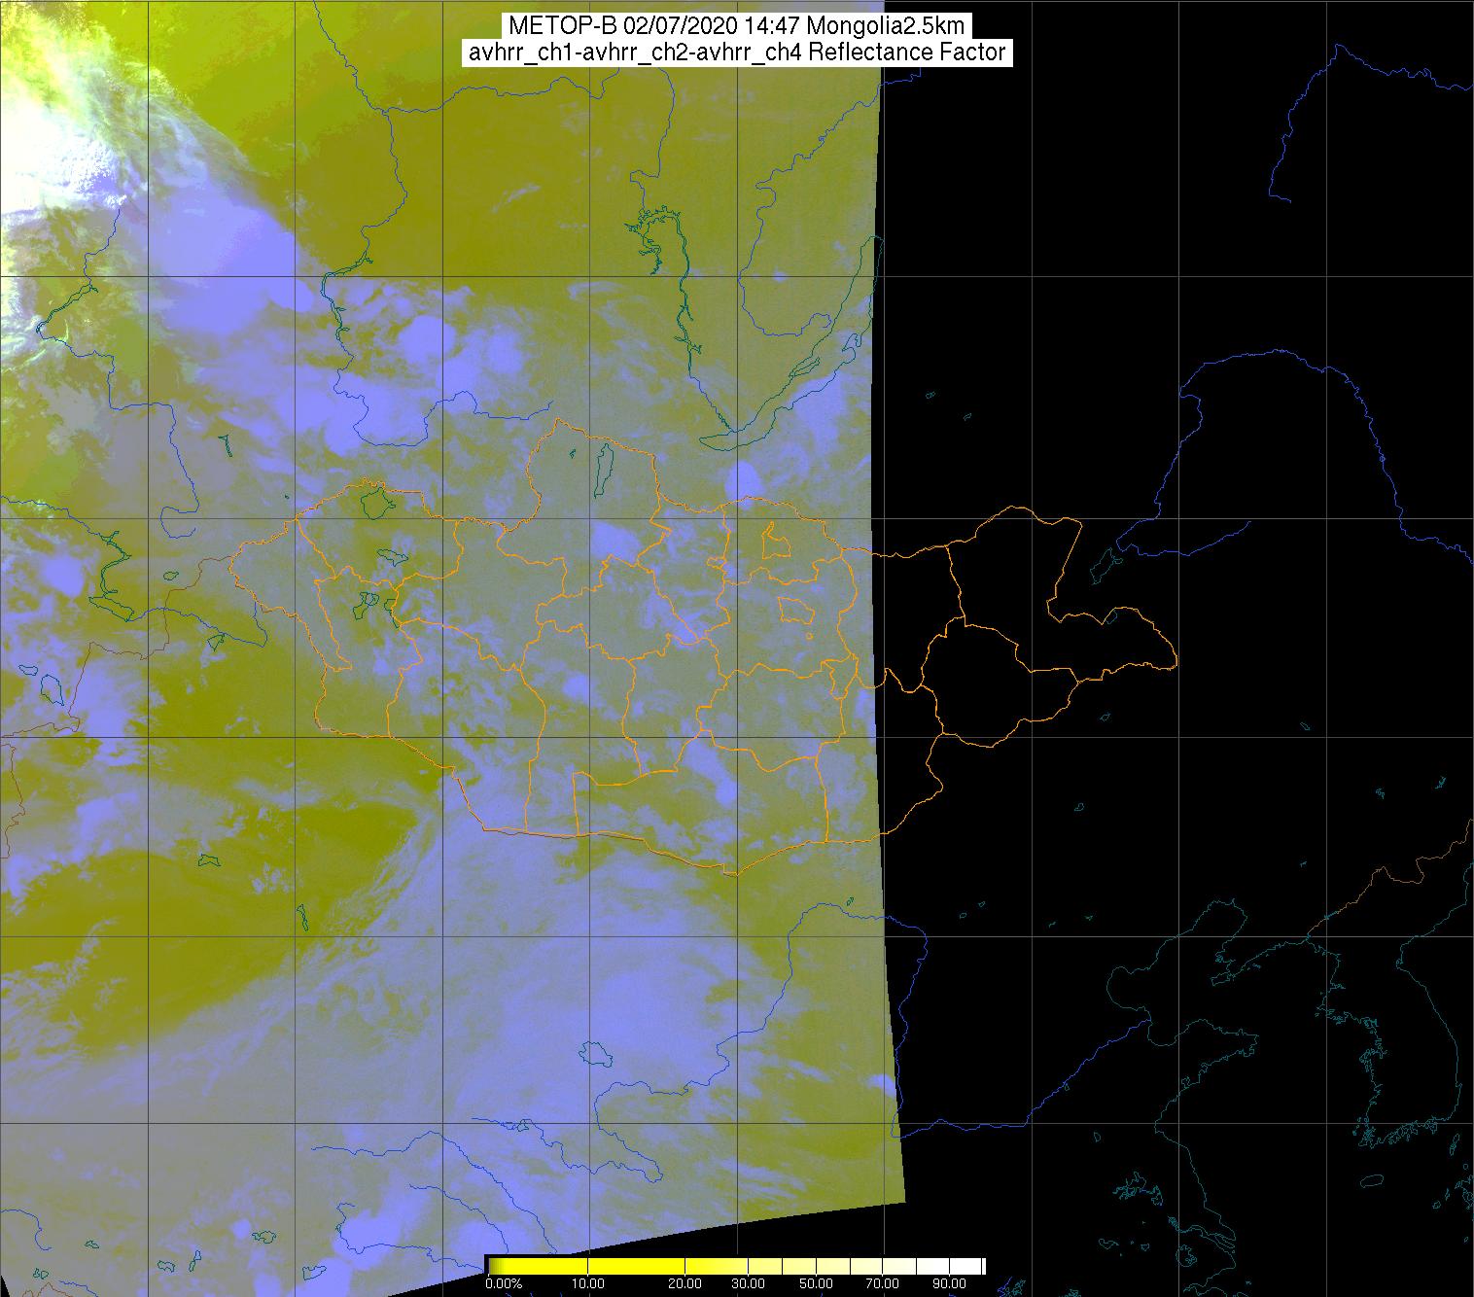Screen dimensions: 1474x1297
Task: Click the reflectance color scale bar
Action: point(736,1265)
